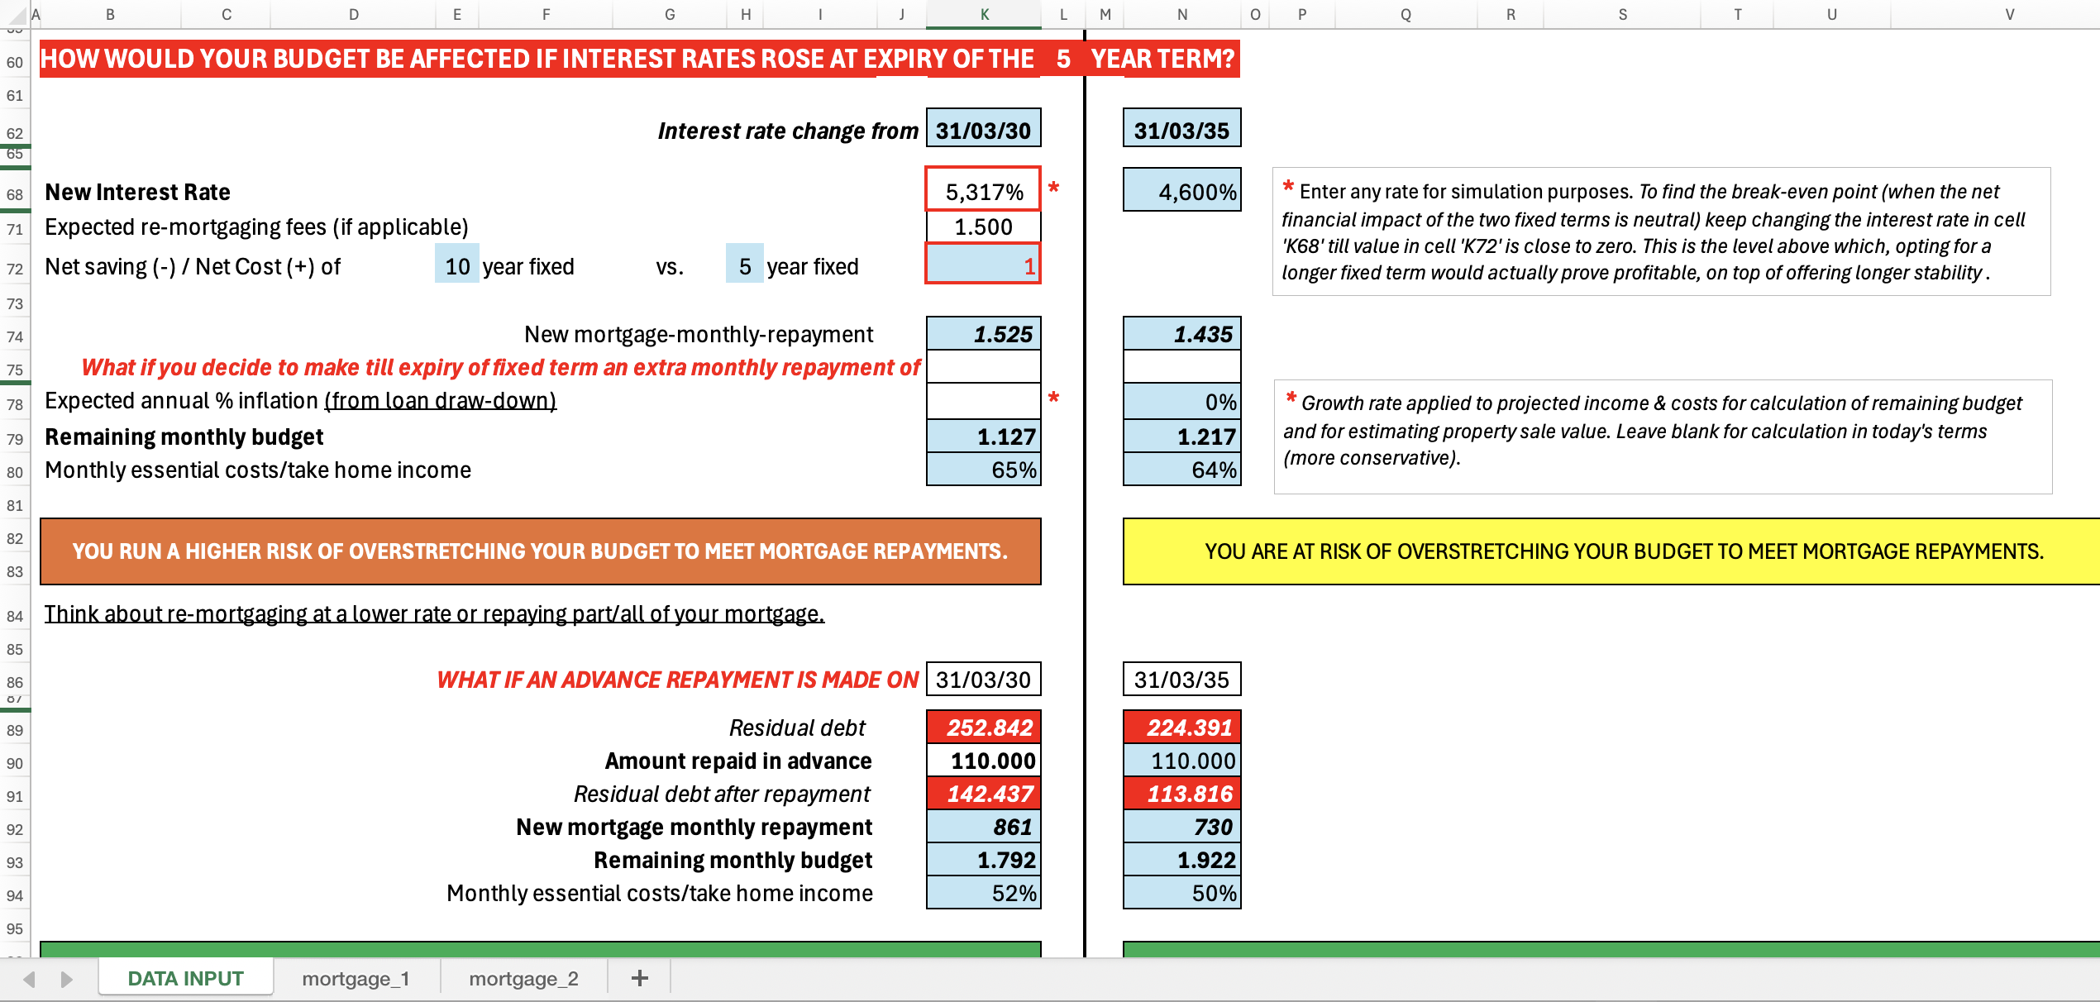Select the 10 year fixed term cell
Viewport: 2100px width, 1002px height.
tap(456, 265)
